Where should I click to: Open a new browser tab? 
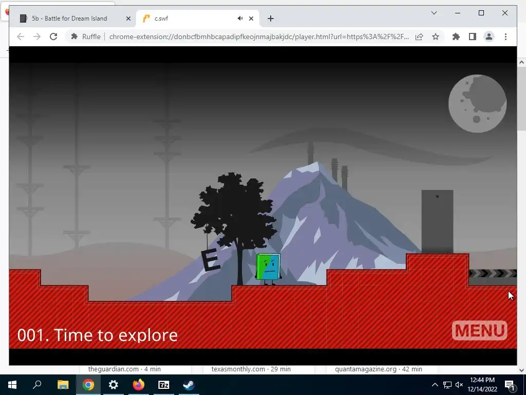pyautogui.click(x=271, y=19)
